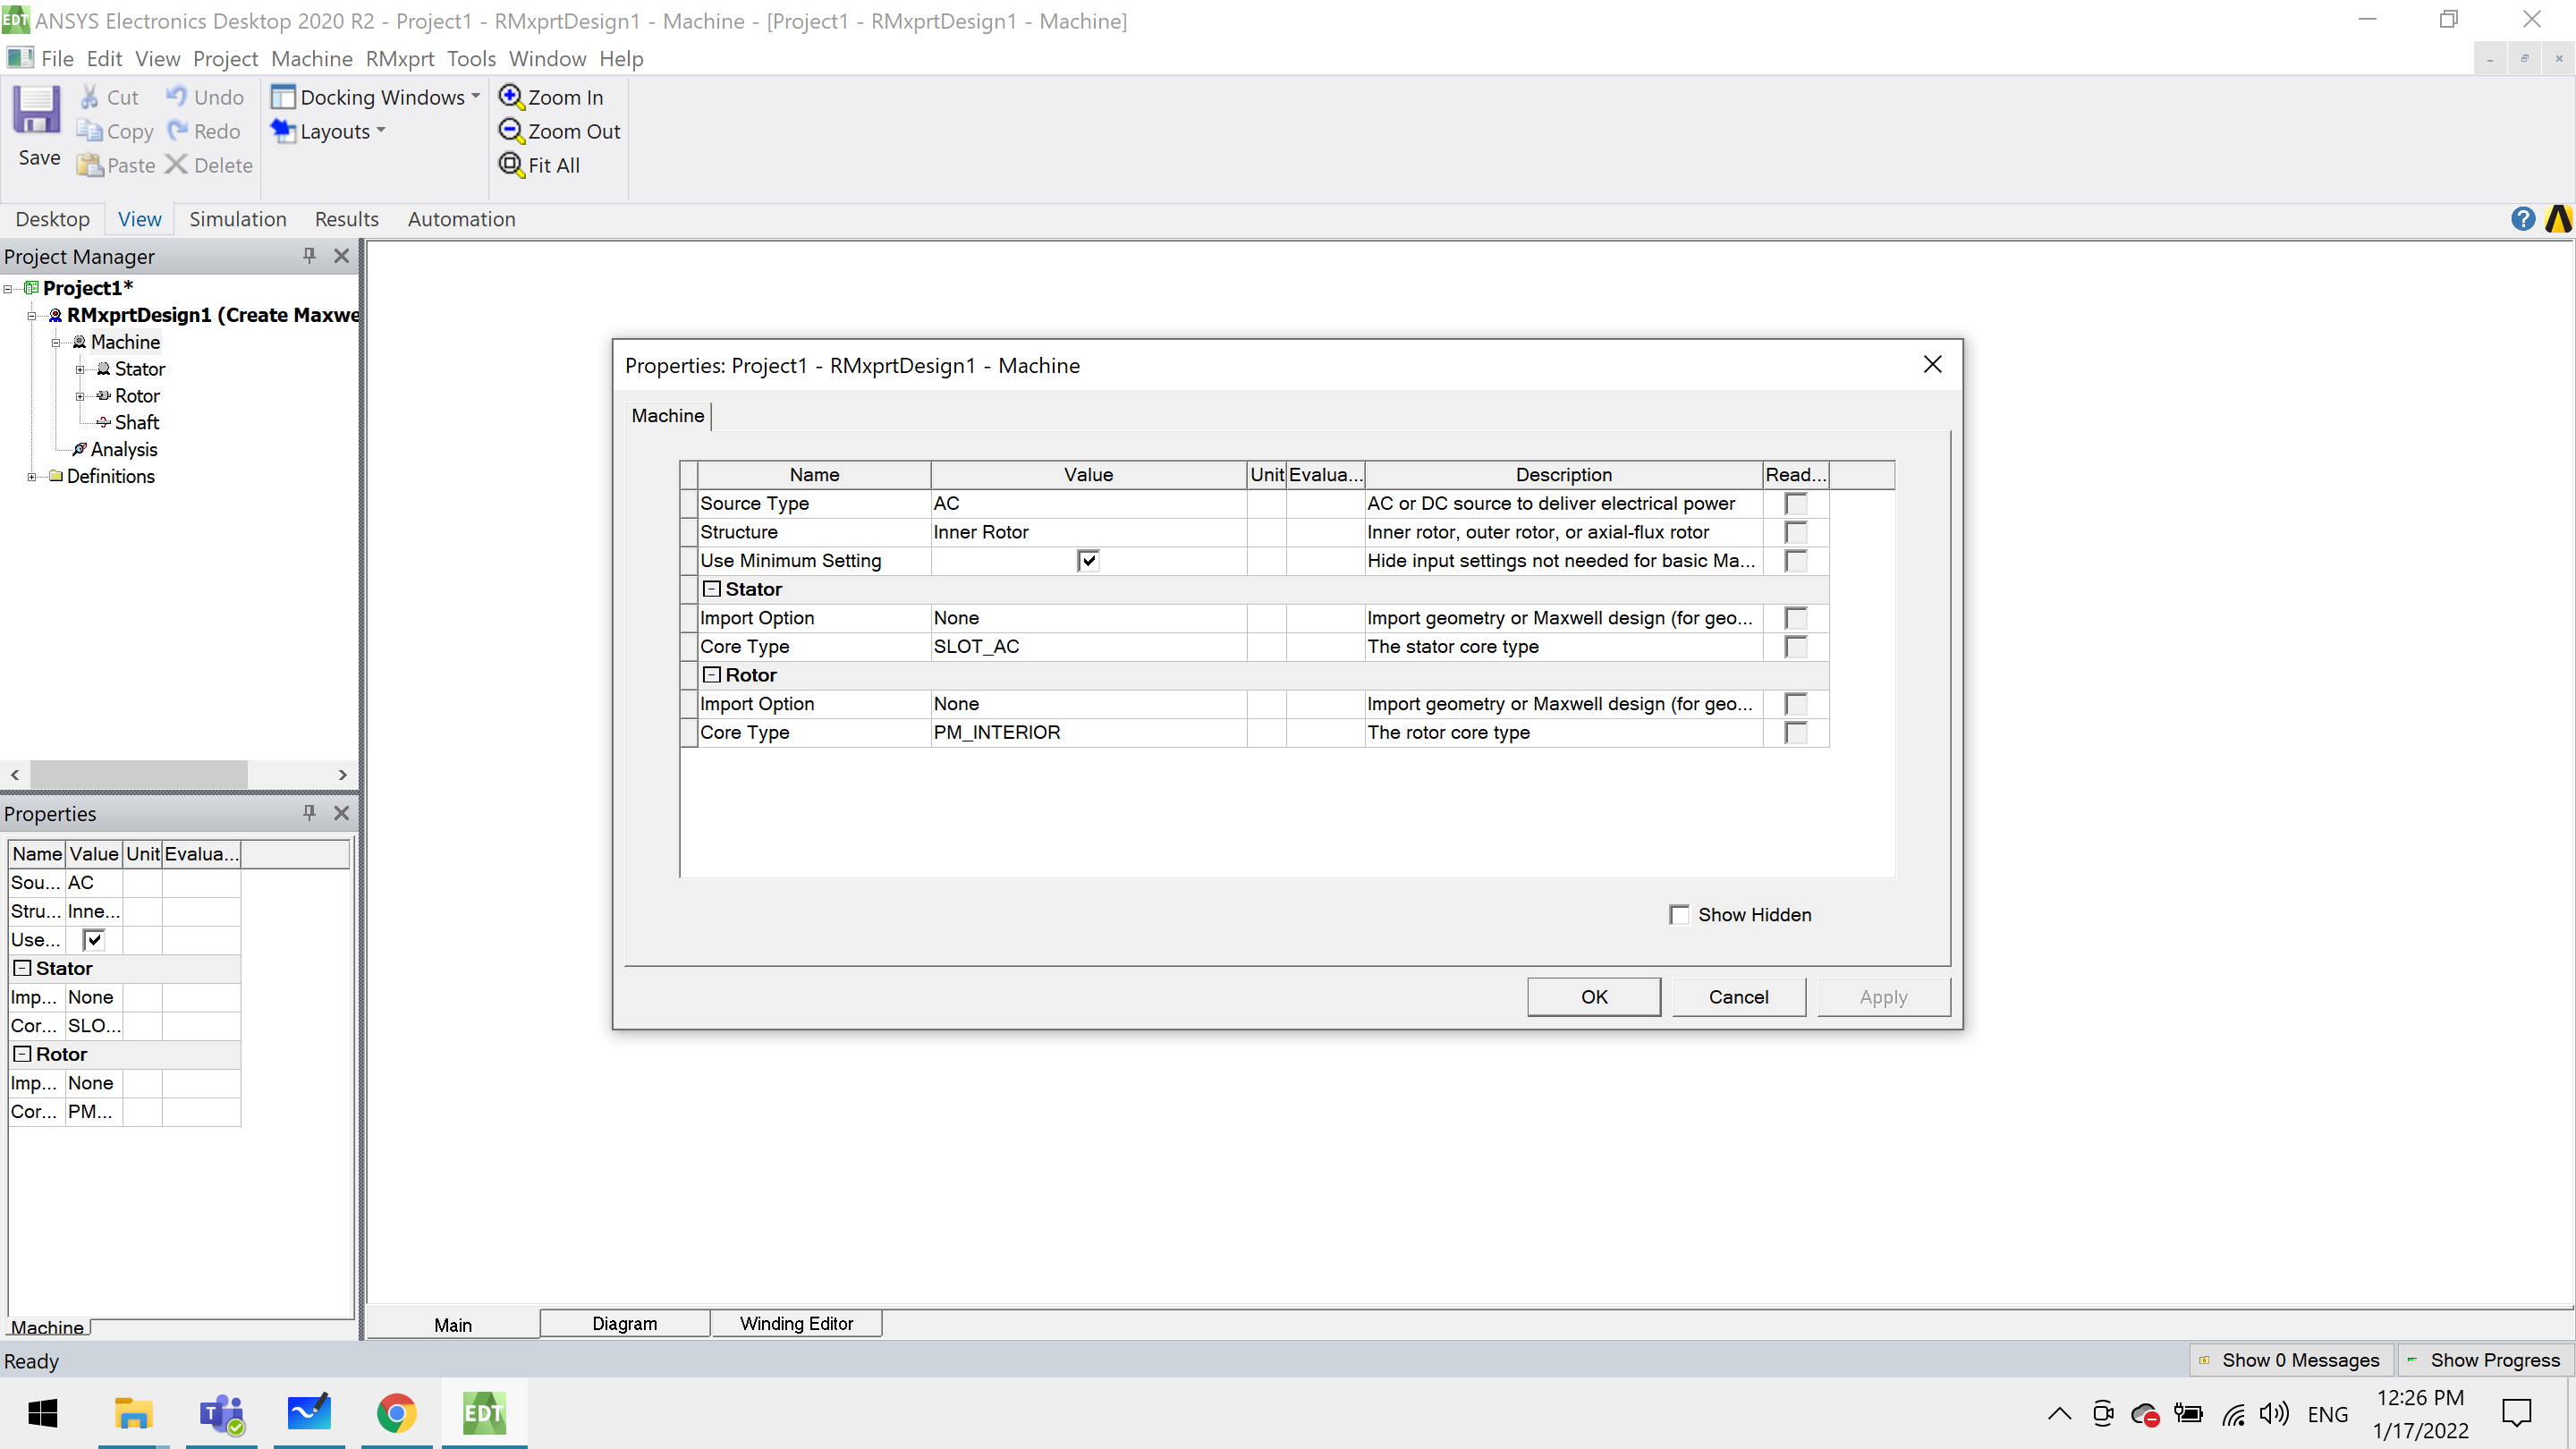Close the Properties docked panel

pos(341,813)
